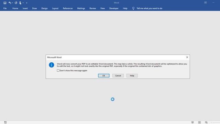The height and width of the screenshot is (124, 220).
Task: Close the Microsoft Word dialog with X
Action: click(x=187, y=57)
